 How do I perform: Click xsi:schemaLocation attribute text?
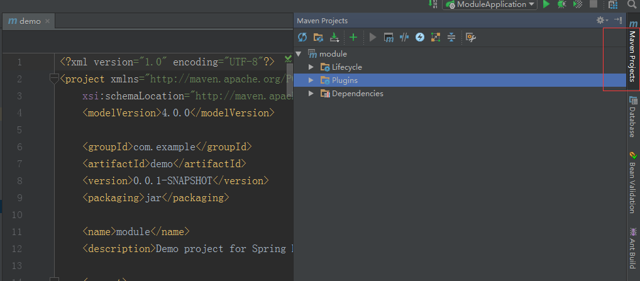click(188, 96)
